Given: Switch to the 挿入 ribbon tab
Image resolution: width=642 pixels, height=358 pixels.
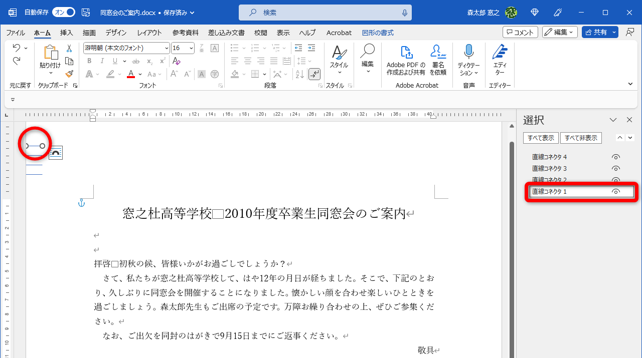Looking at the screenshot, I should pos(66,32).
